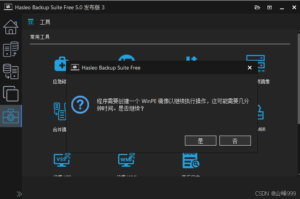Image resolution: width=300 pixels, height=199 pixels.
Task: Click the 工具 header grid icon
Action: pyautogui.click(x=31, y=22)
